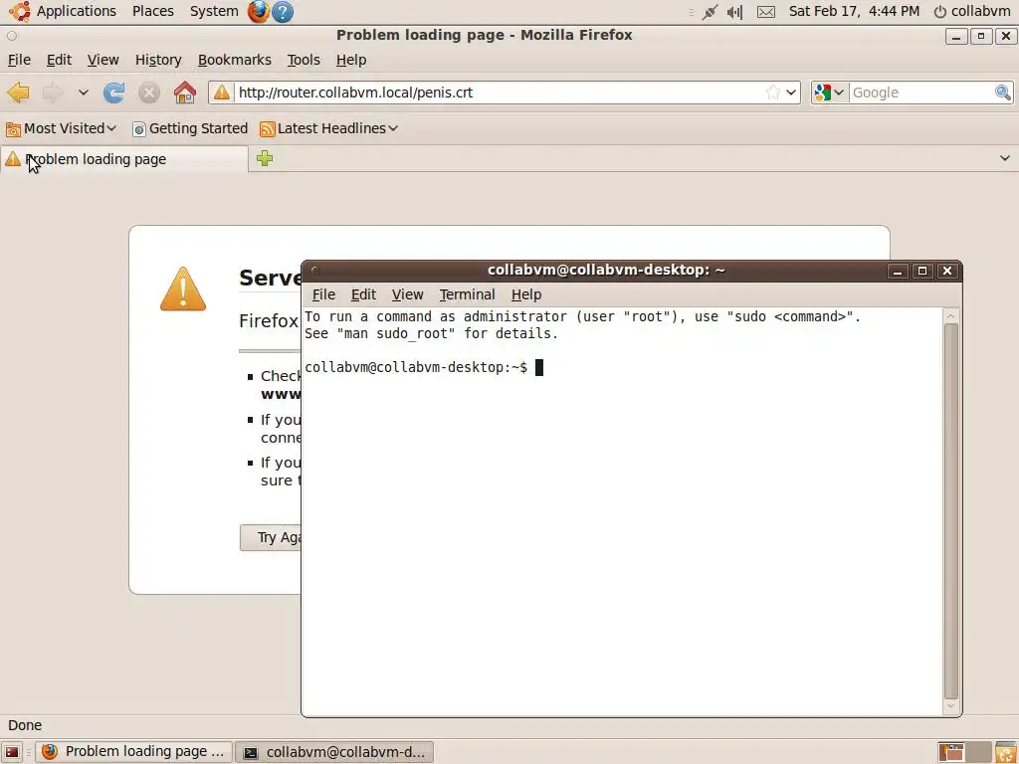Open the home page with the house icon

click(184, 93)
